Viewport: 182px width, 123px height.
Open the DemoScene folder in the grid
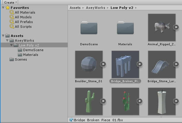point(89,27)
